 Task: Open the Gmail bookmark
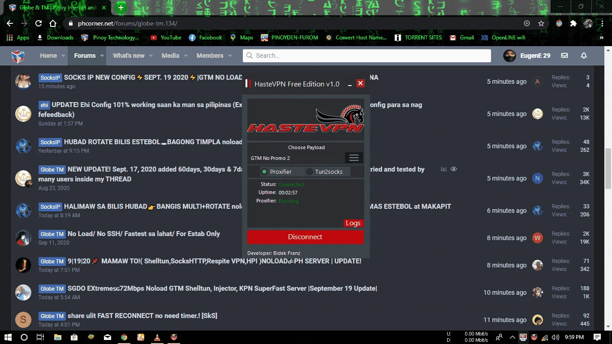point(461,38)
